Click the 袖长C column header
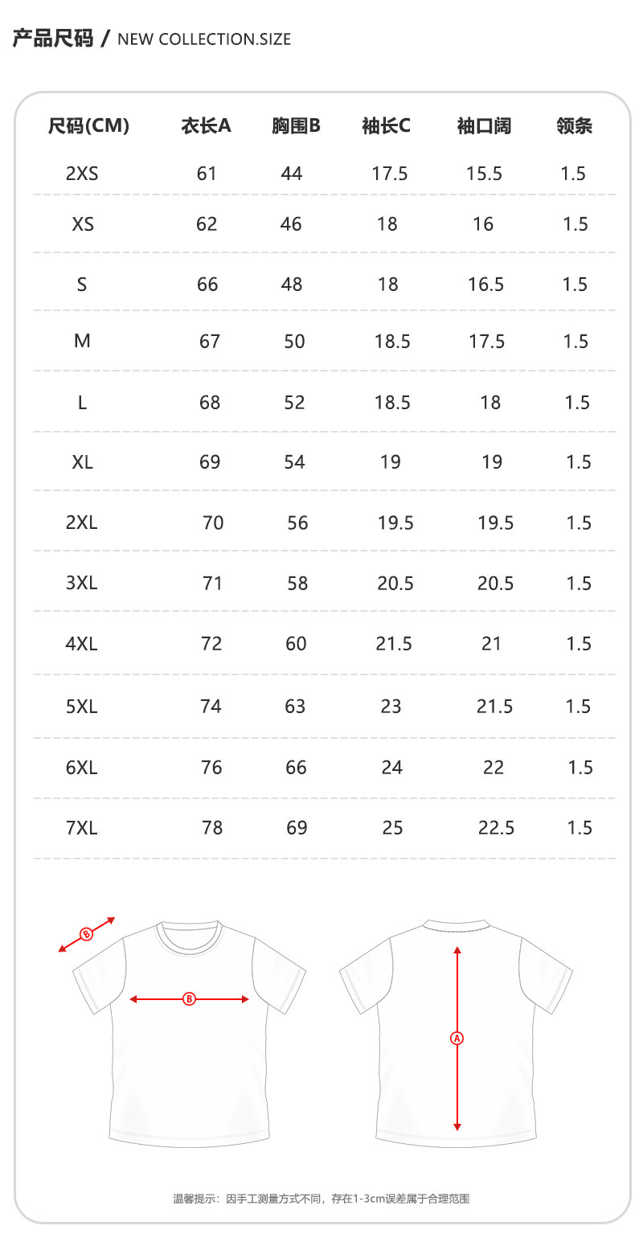643x1238 pixels. point(387,125)
